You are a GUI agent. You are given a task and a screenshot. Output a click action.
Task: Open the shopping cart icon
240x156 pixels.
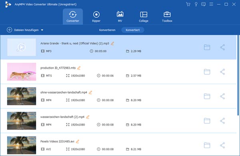point(188,4)
